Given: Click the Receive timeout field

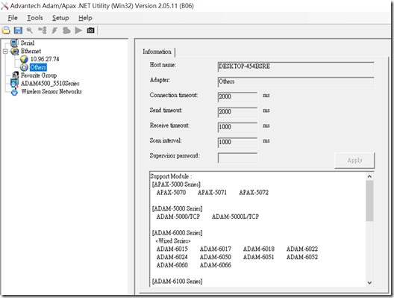Looking at the screenshot, I should pos(237,127).
